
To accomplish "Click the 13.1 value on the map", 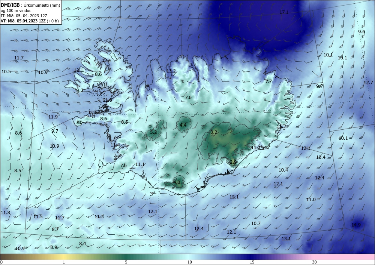I will 286,238.
